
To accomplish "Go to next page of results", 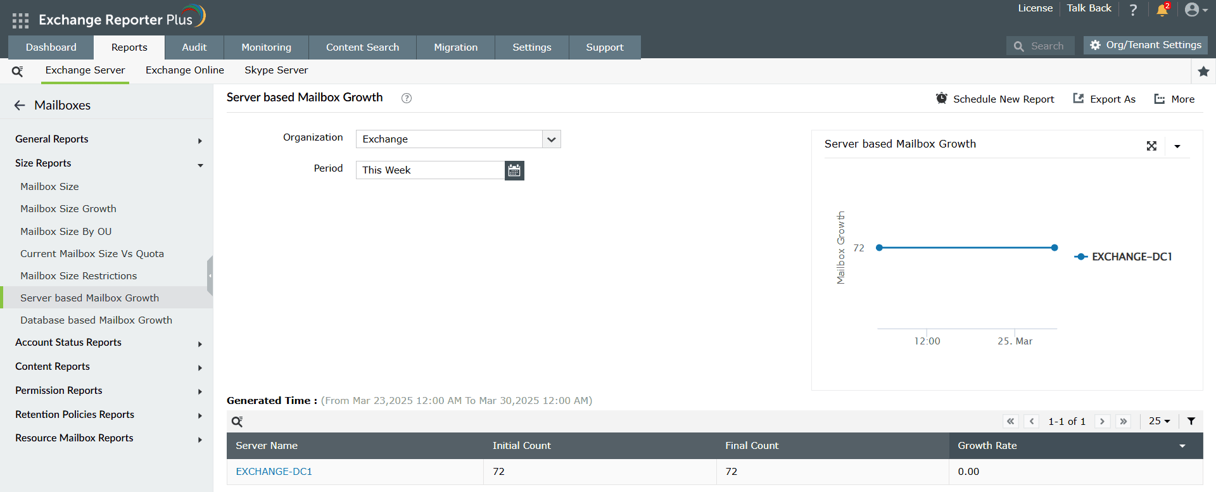I will (1103, 421).
